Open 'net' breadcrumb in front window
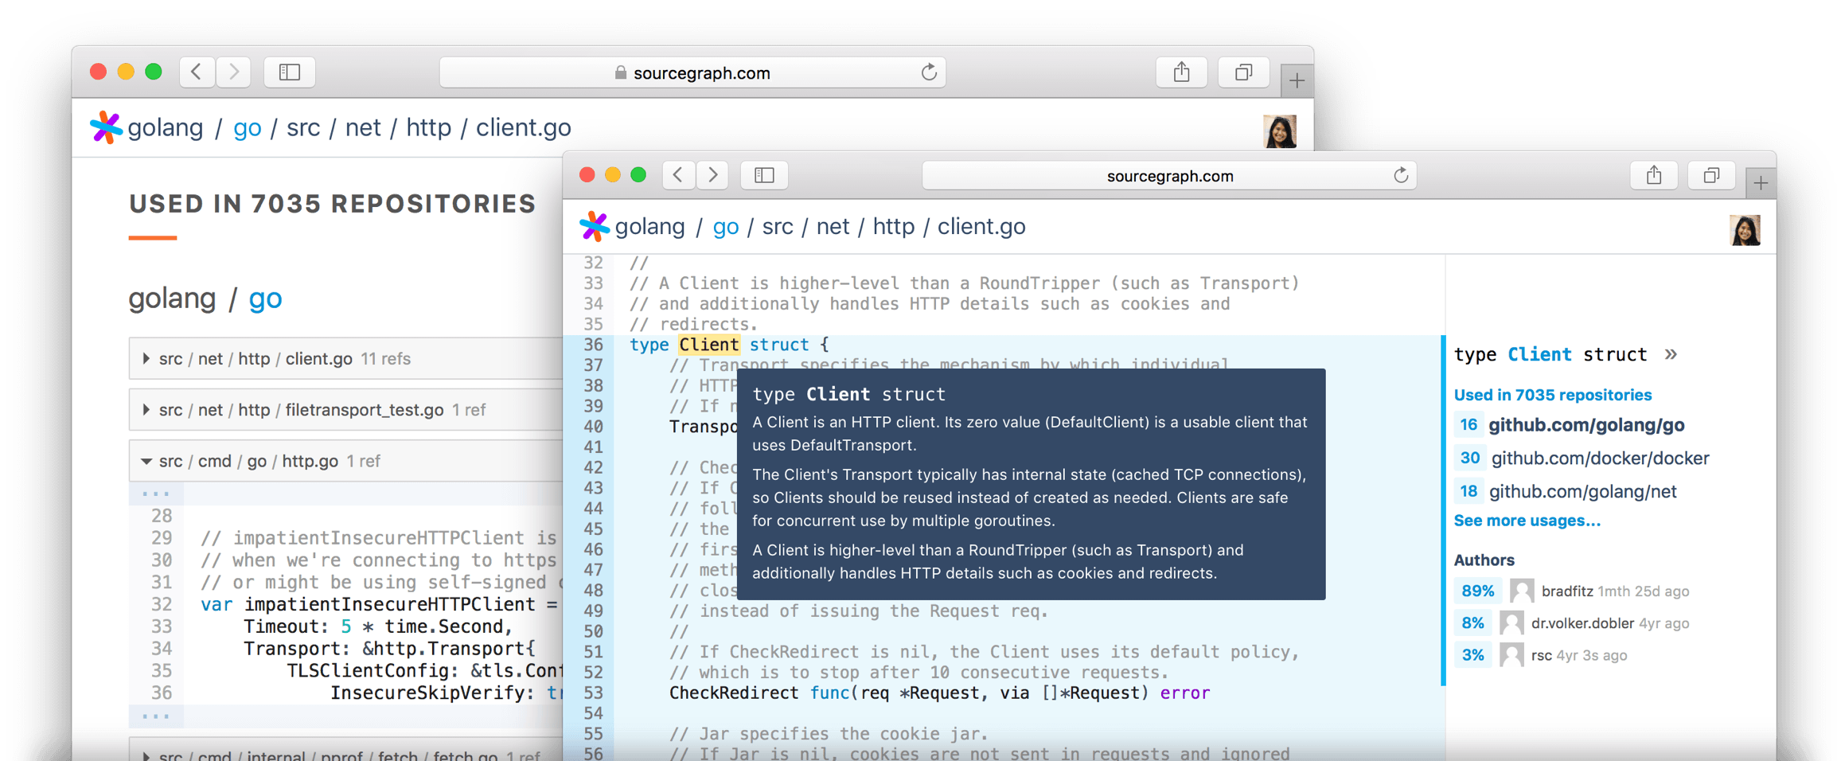 pyautogui.click(x=833, y=226)
